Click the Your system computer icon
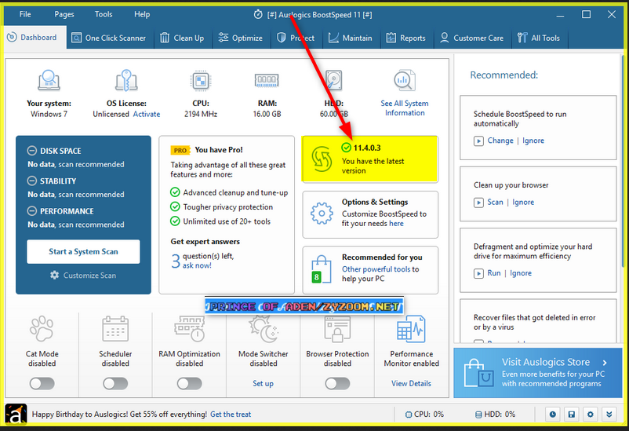The width and height of the screenshot is (629, 431). tap(49, 80)
